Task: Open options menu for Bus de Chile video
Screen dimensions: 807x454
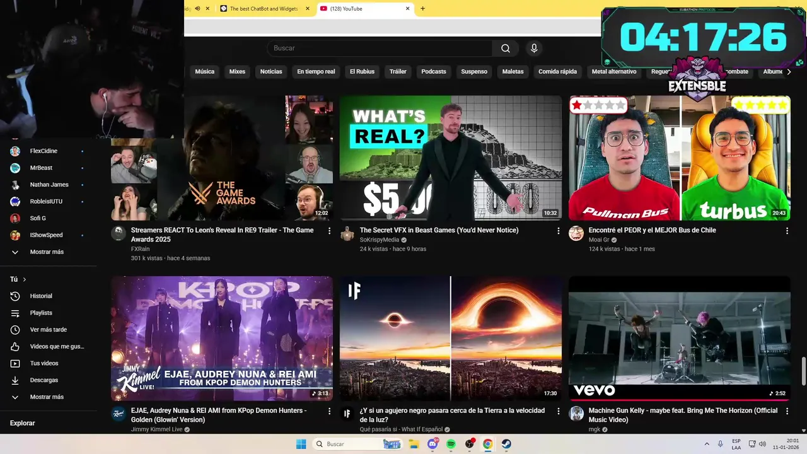Action: 787,231
